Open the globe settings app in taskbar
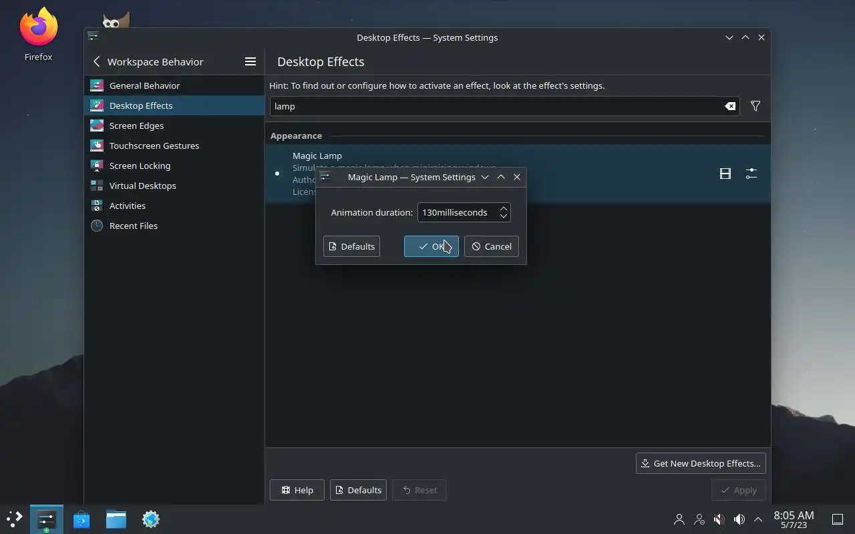Viewport: 855px width, 534px height. [151, 519]
